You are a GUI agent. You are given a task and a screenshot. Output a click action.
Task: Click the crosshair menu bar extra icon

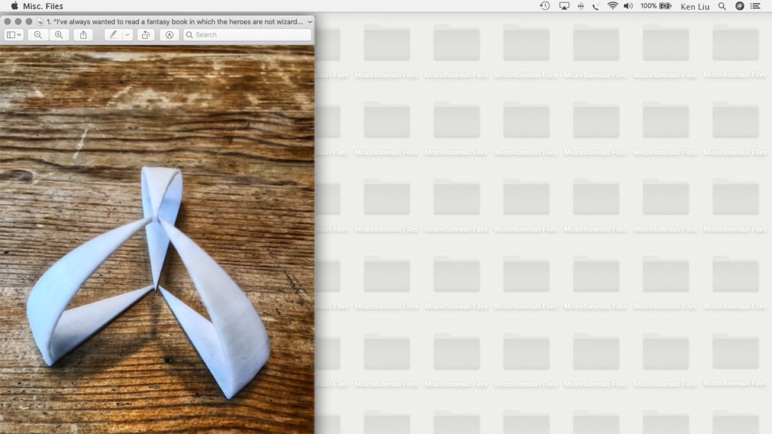pyautogui.click(x=580, y=6)
